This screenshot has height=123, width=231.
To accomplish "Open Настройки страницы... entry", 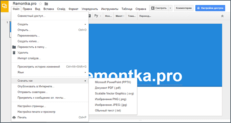I will 50,106.
